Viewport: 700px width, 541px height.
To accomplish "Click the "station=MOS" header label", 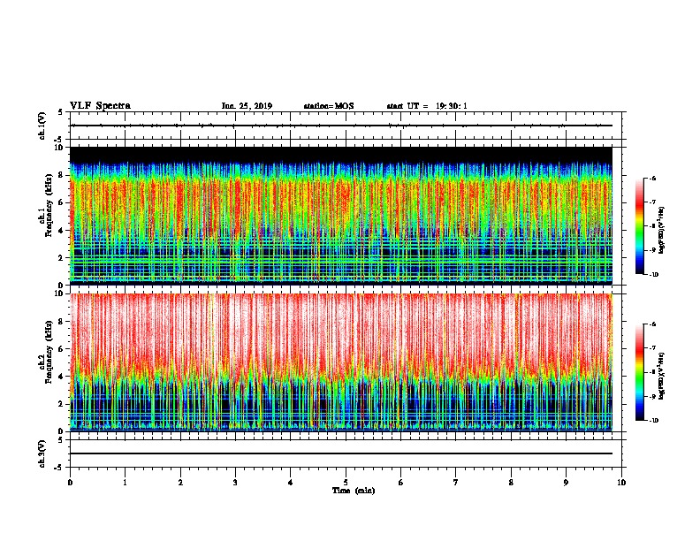I will tap(329, 106).
